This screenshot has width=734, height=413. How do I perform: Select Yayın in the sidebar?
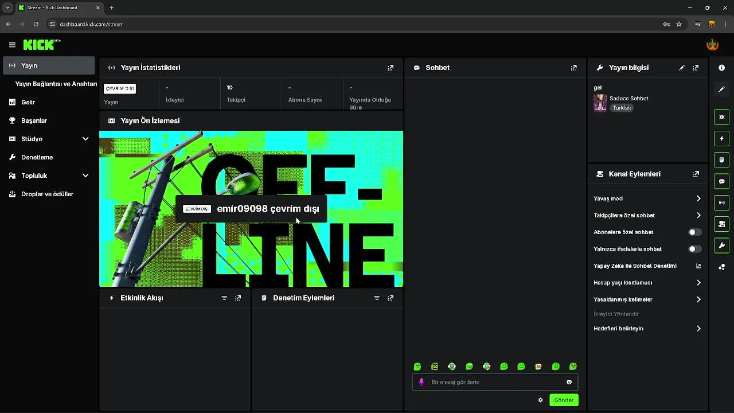(49, 65)
